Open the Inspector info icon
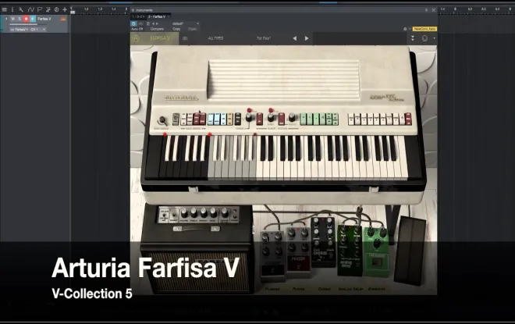Image resolution: width=515 pixels, height=324 pixels. (x=12, y=9)
